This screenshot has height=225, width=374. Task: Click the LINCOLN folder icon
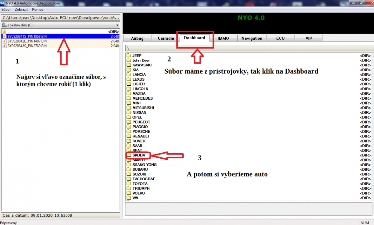pos(129,89)
